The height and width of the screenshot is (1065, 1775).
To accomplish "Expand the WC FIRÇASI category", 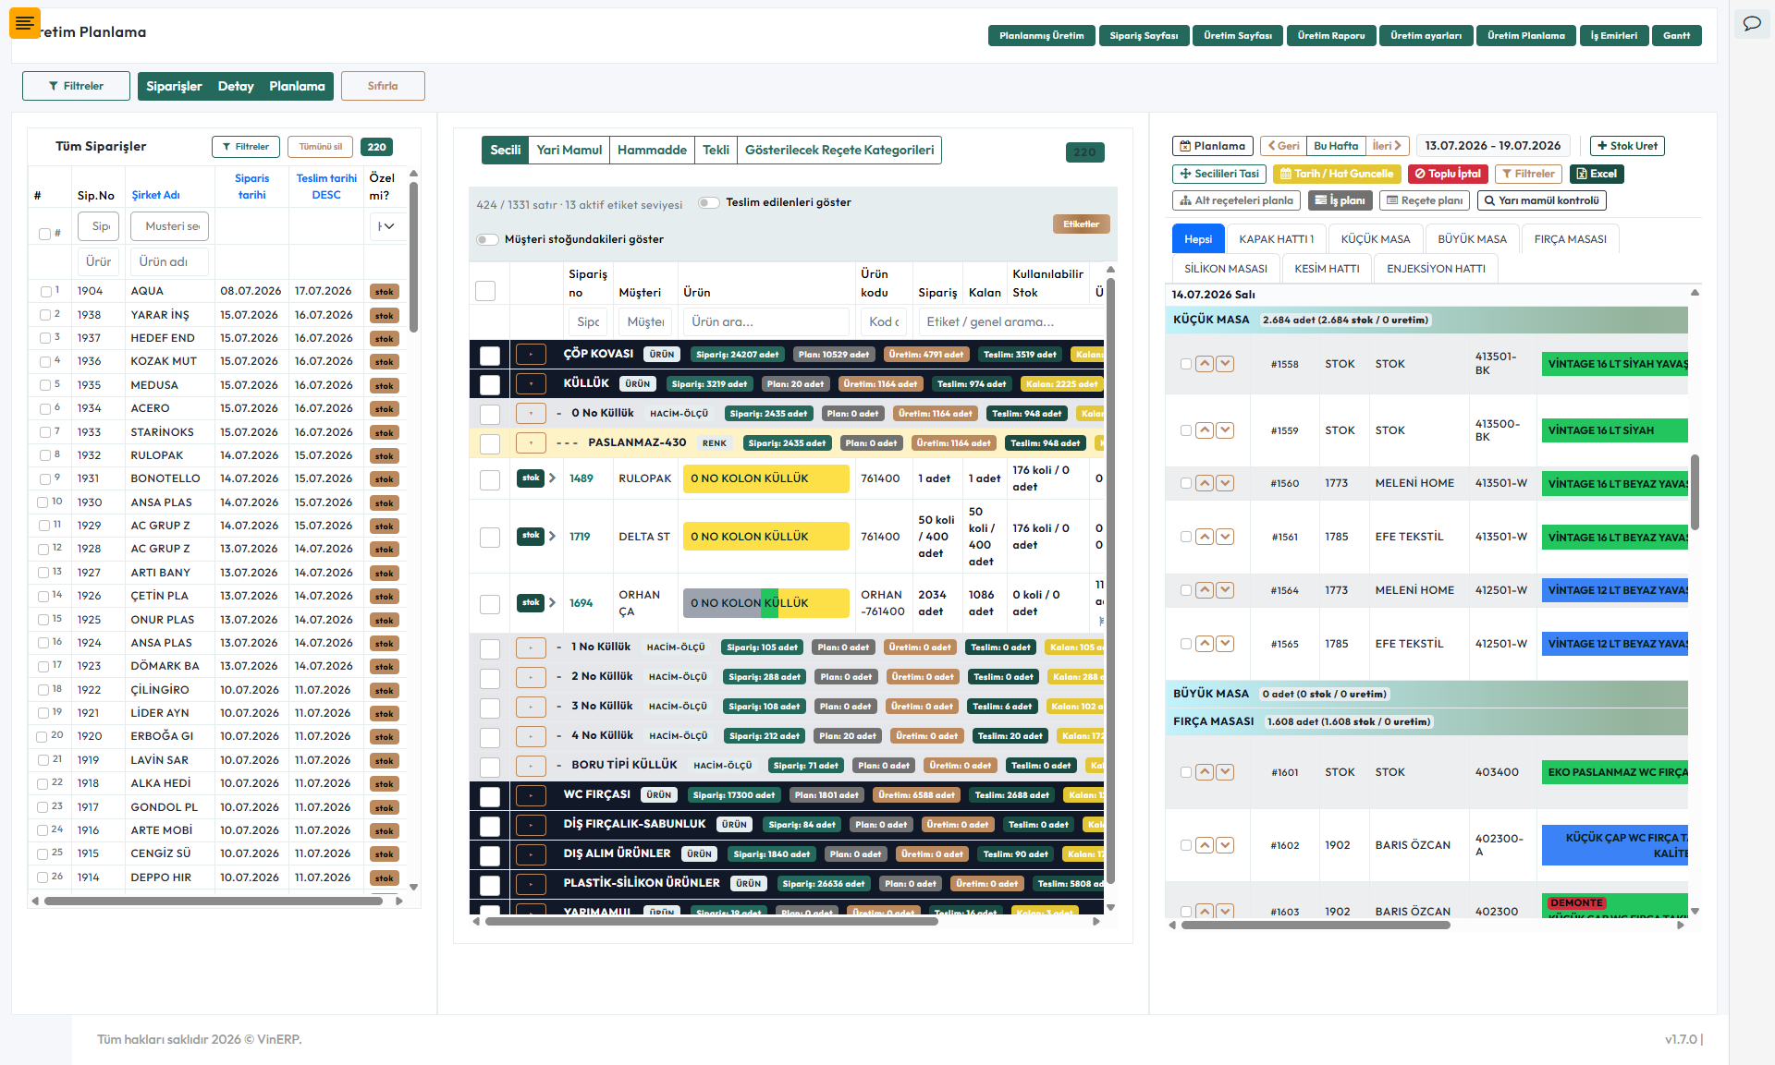I will click(531, 795).
